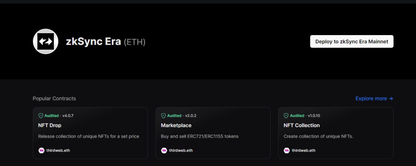Open the NFT Collection contract title
Image resolution: width=416 pixels, height=166 pixels.
click(x=302, y=125)
